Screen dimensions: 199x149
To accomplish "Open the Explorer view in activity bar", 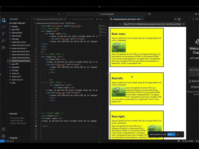I will point(3,20).
